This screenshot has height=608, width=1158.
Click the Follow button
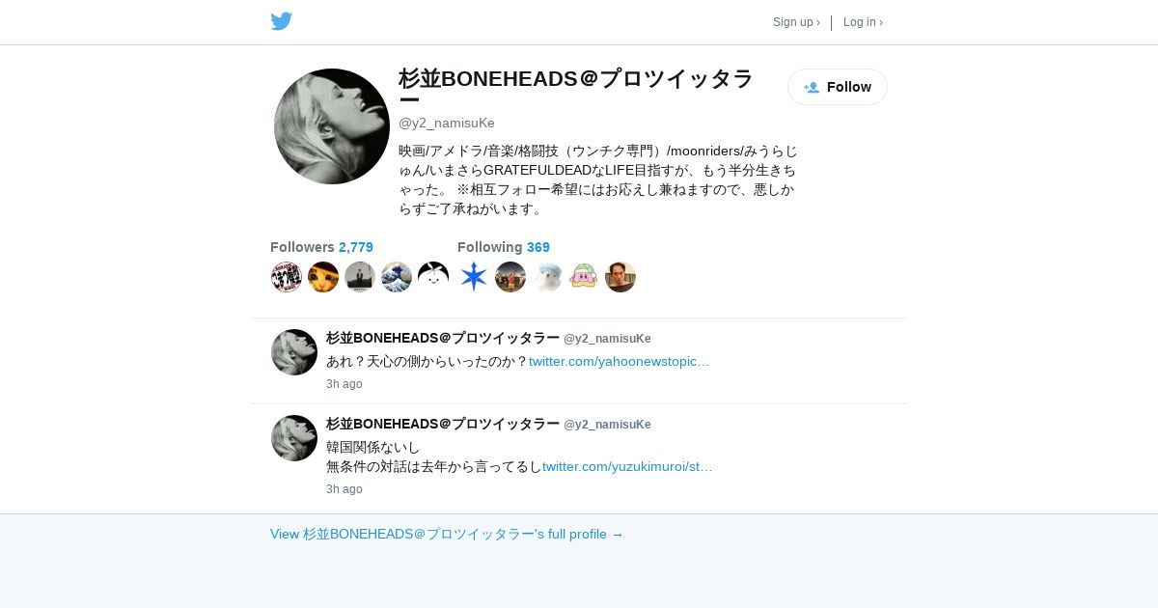(x=838, y=87)
